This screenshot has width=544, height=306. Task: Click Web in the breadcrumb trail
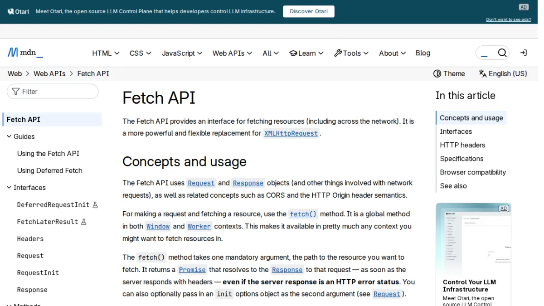click(x=15, y=73)
